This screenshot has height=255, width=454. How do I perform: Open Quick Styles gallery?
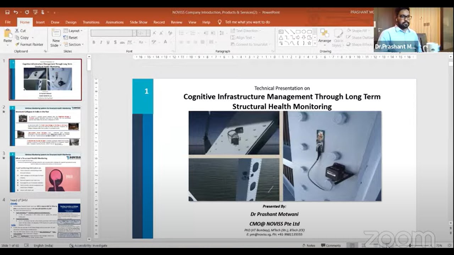click(338, 38)
